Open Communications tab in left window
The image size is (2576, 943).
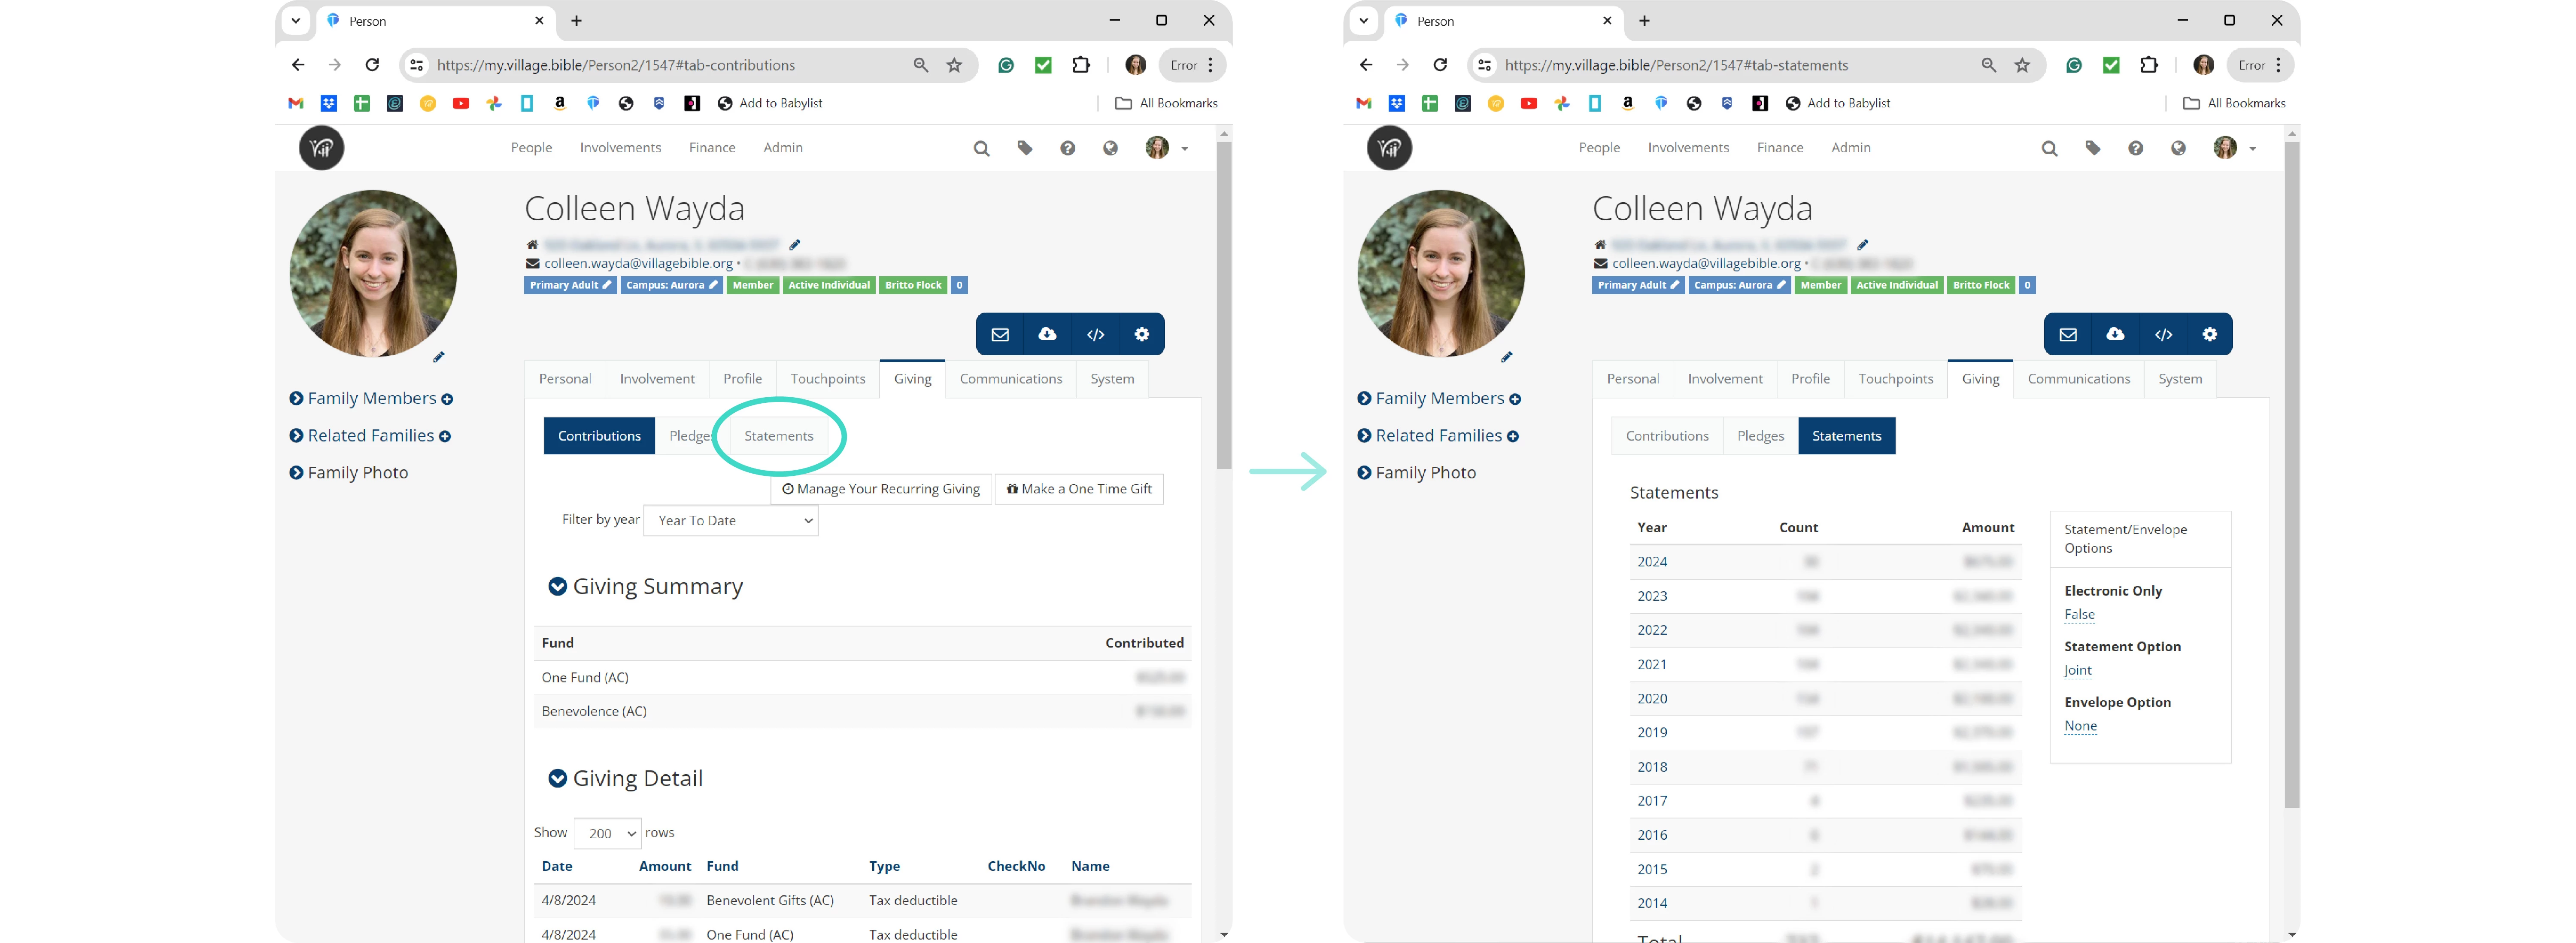coord(1010,379)
